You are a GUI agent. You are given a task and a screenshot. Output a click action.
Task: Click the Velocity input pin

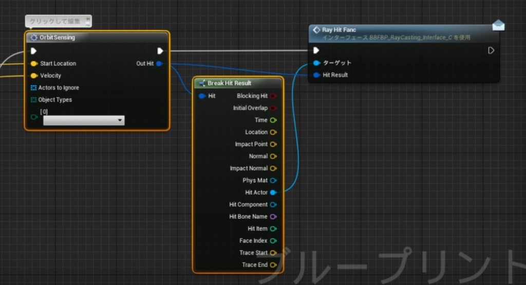point(34,76)
